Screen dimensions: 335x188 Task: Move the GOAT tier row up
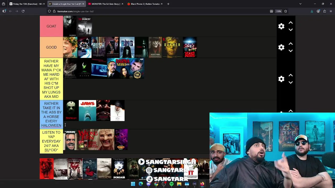(x=291, y=23)
